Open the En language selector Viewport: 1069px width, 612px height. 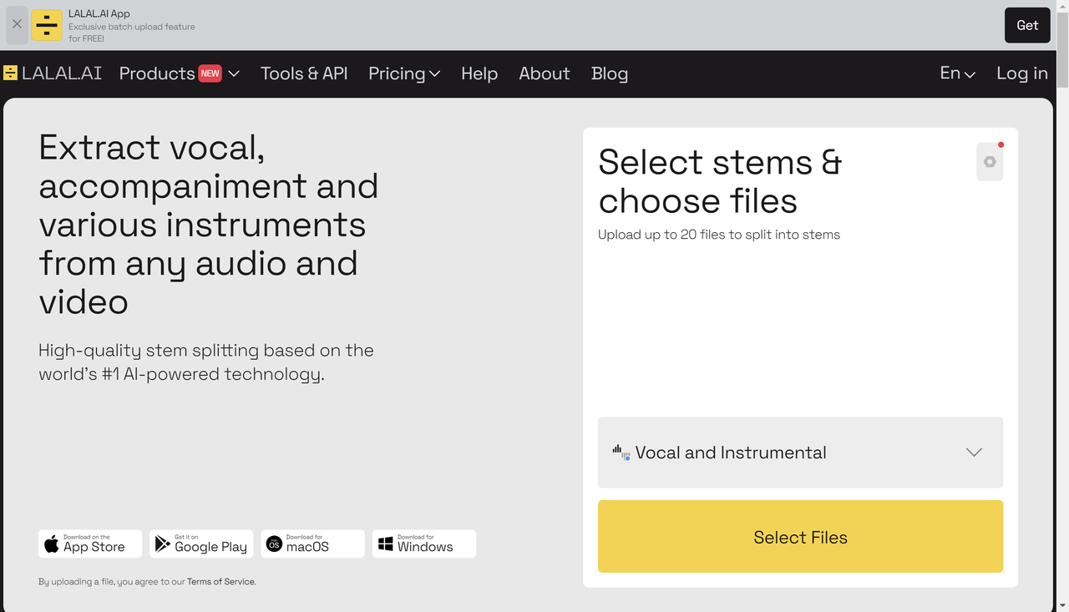(x=956, y=73)
